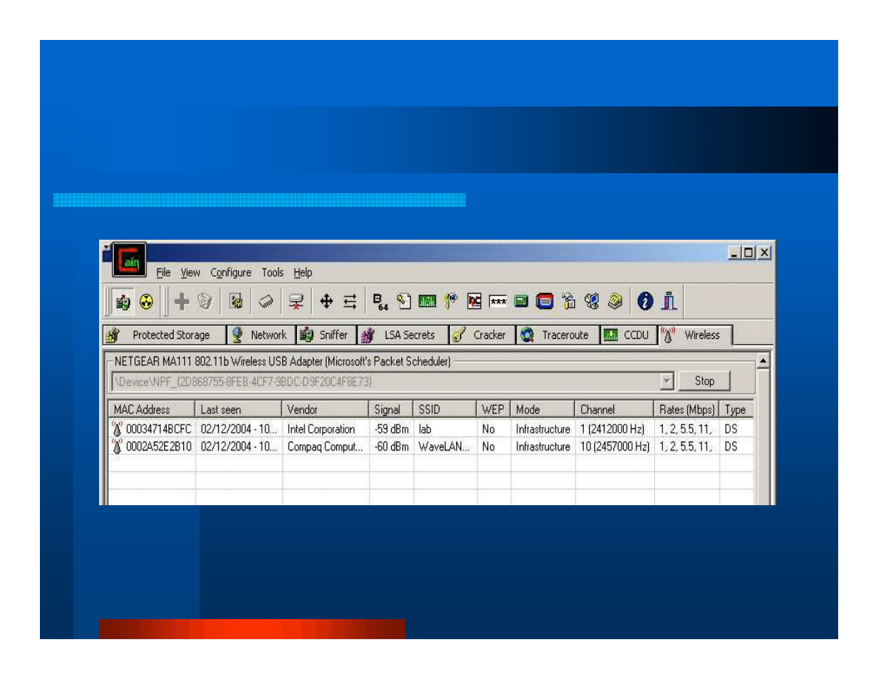878x679 pixels.
Task: Click the blue info About icon
Action: pyautogui.click(x=646, y=301)
